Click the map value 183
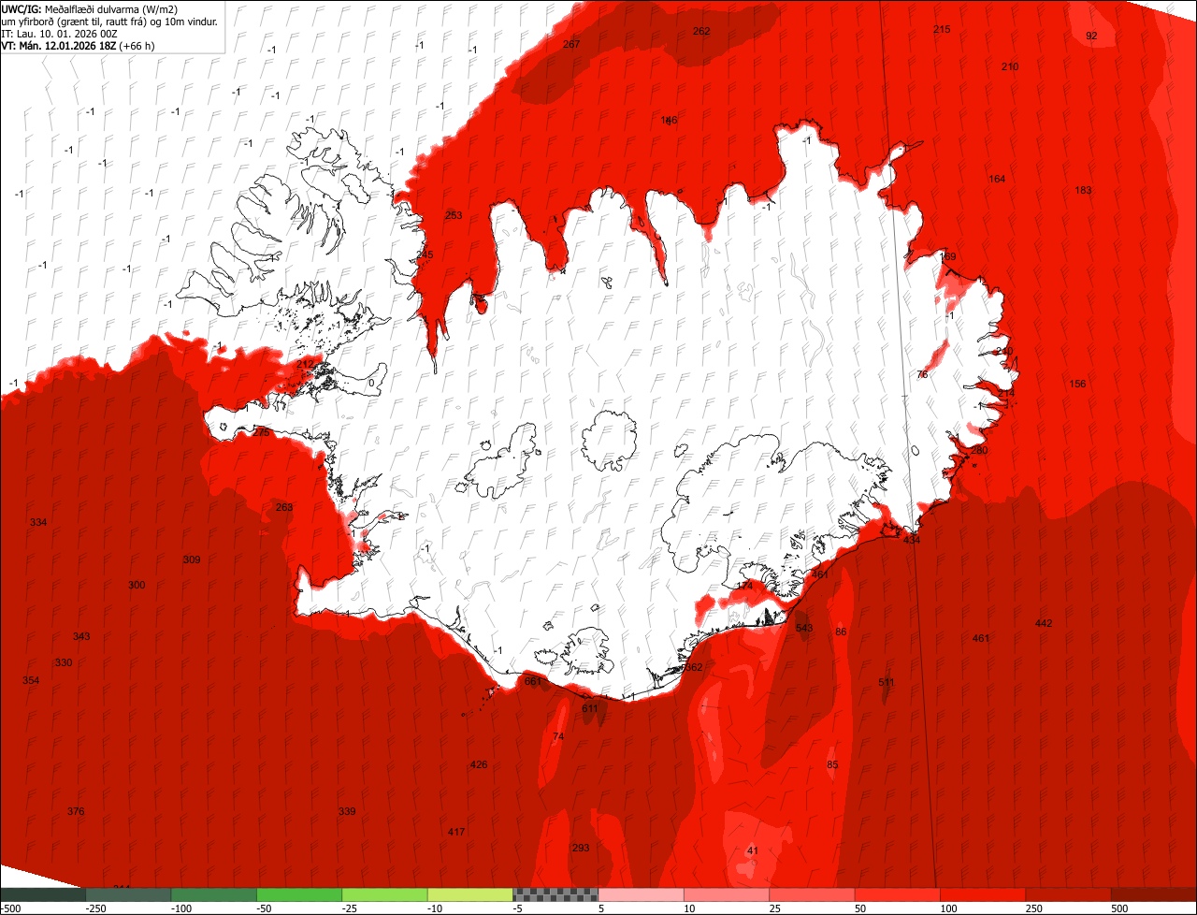The image size is (1197, 915). click(1083, 190)
